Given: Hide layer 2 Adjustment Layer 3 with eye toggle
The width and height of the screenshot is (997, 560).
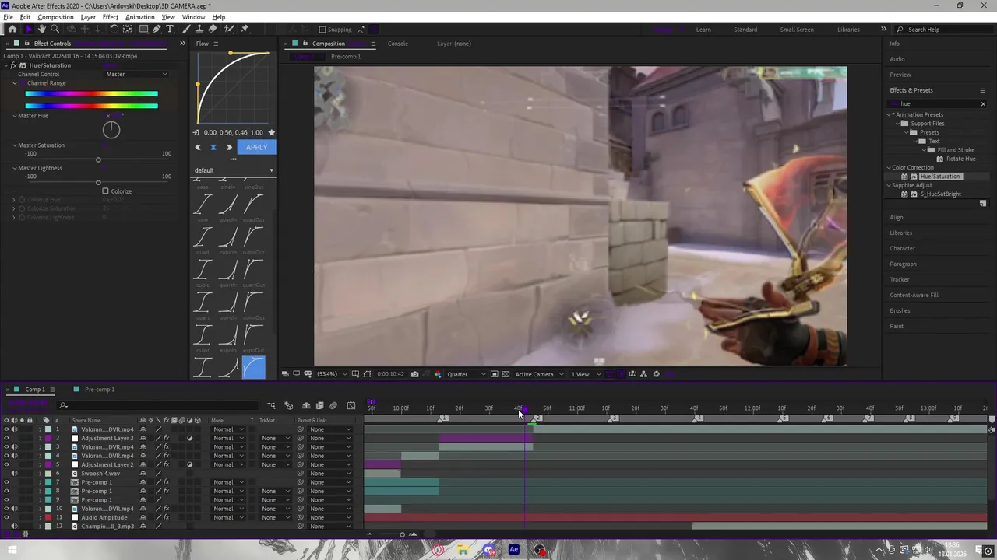Looking at the screenshot, I should pyautogui.click(x=7, y=439).
